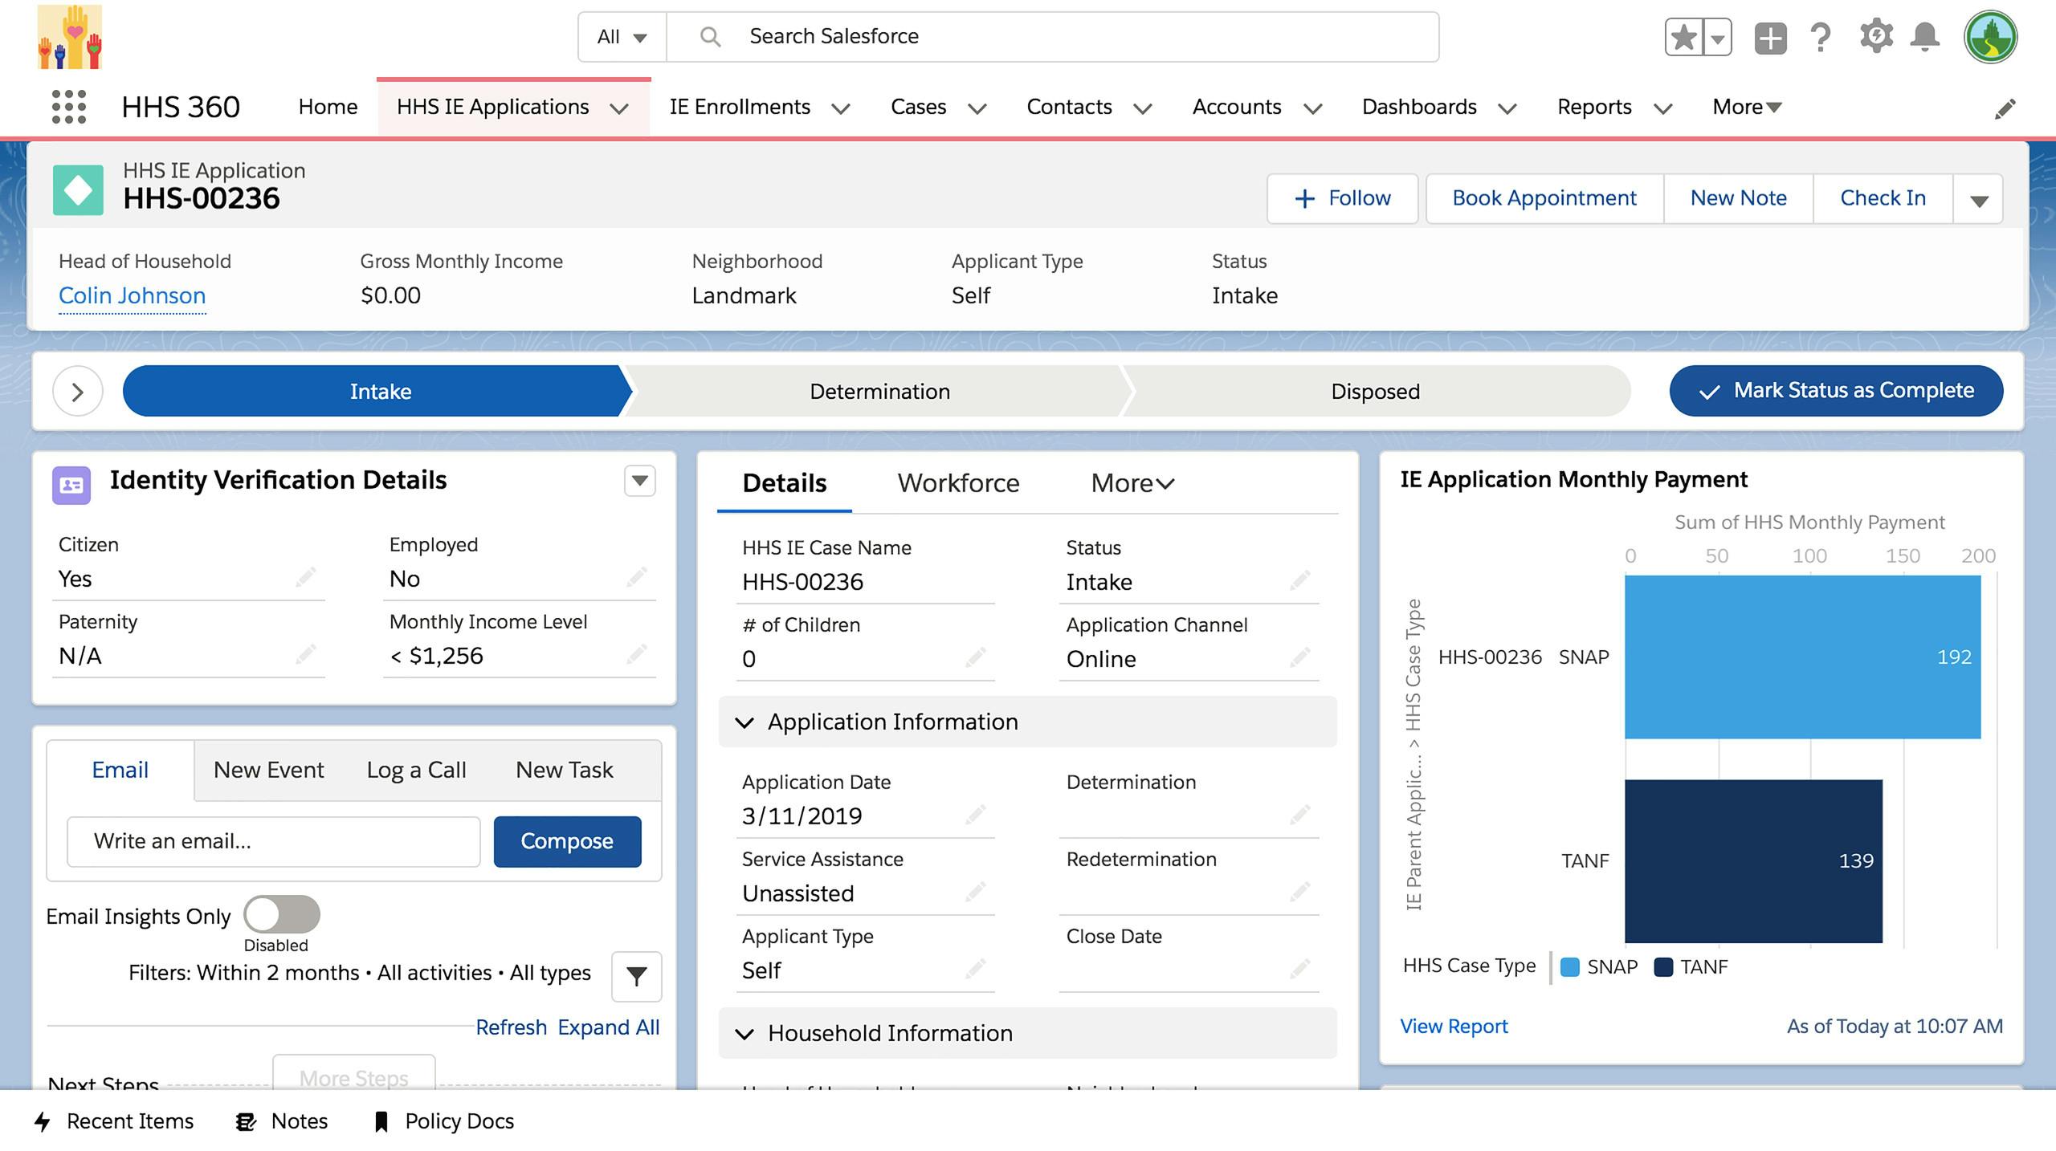Toggle Email Insights Only switch

tap(281, 914)
